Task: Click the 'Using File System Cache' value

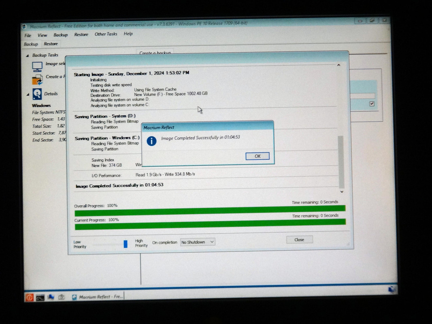Action: [155, 89]
